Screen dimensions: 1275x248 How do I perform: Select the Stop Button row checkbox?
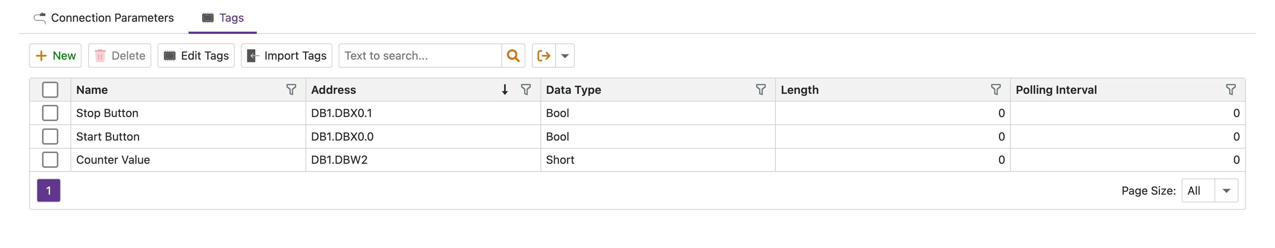(x=50, y=113)
